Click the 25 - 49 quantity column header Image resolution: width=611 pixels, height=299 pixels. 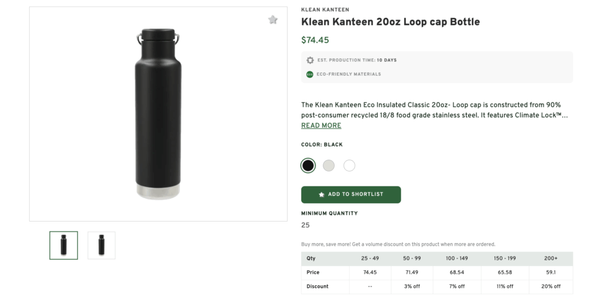click(369, 258)
